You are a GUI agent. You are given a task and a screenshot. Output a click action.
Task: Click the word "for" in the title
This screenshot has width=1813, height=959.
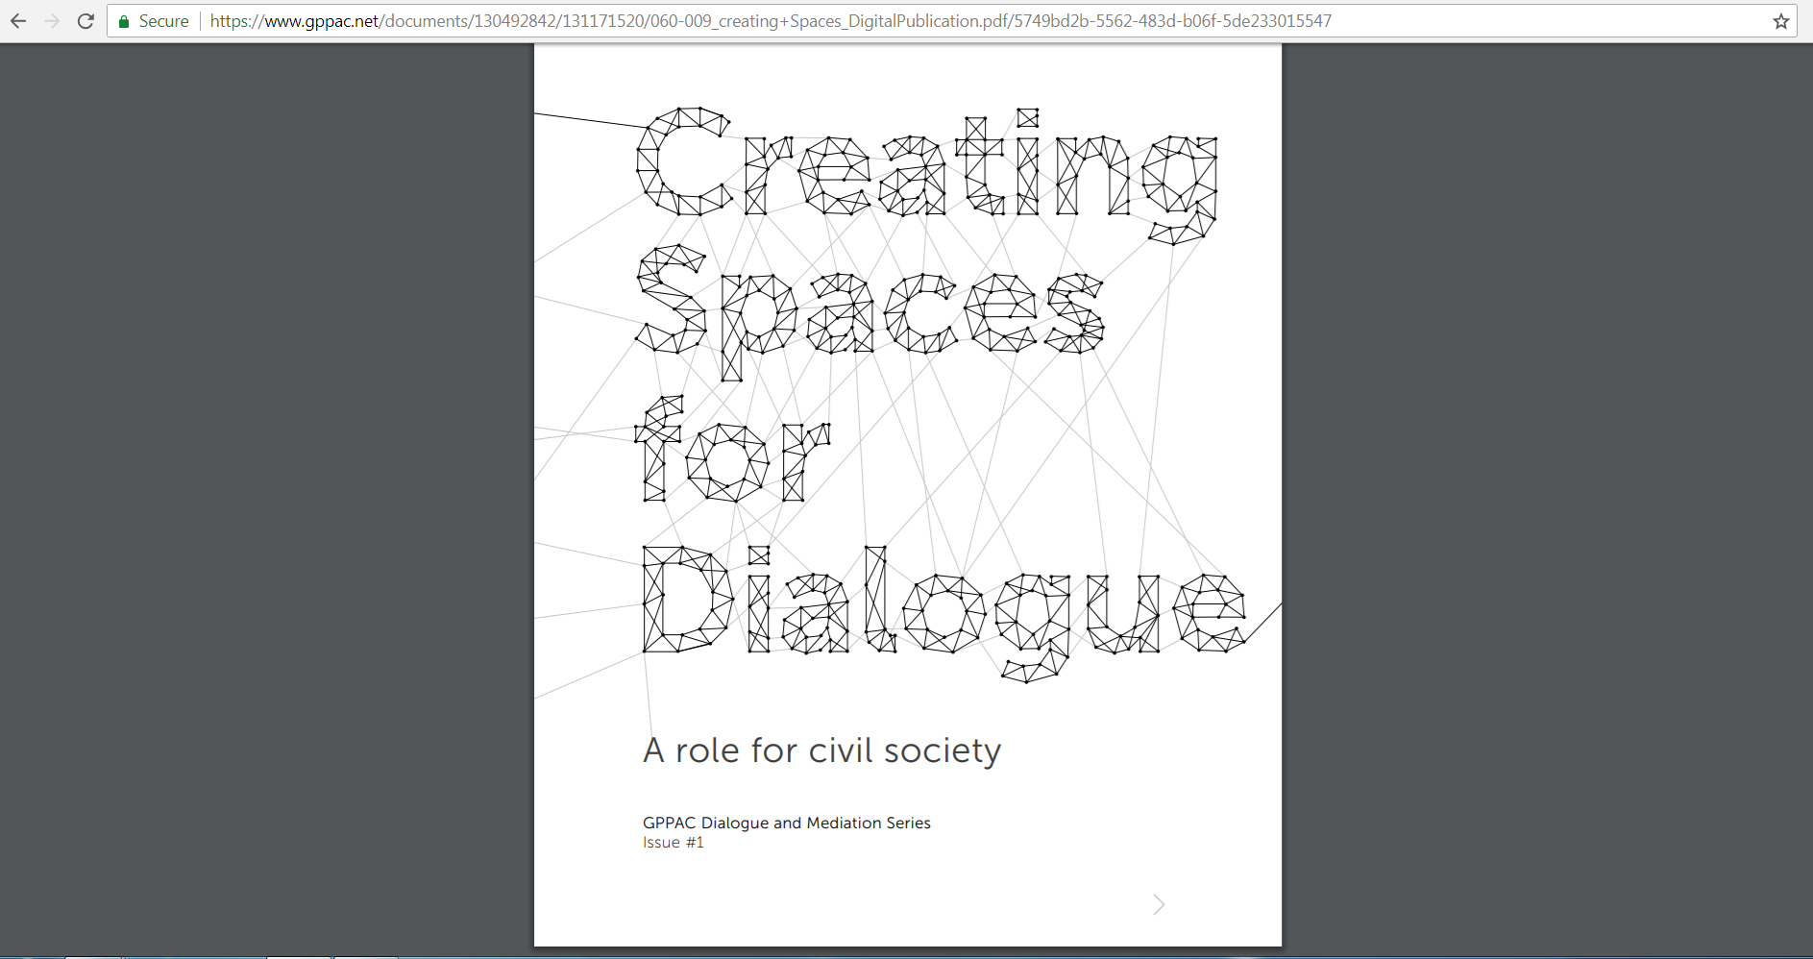[733, 449]
